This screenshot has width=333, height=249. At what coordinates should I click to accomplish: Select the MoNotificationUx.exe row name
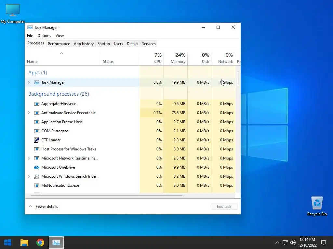coord(60,185)
